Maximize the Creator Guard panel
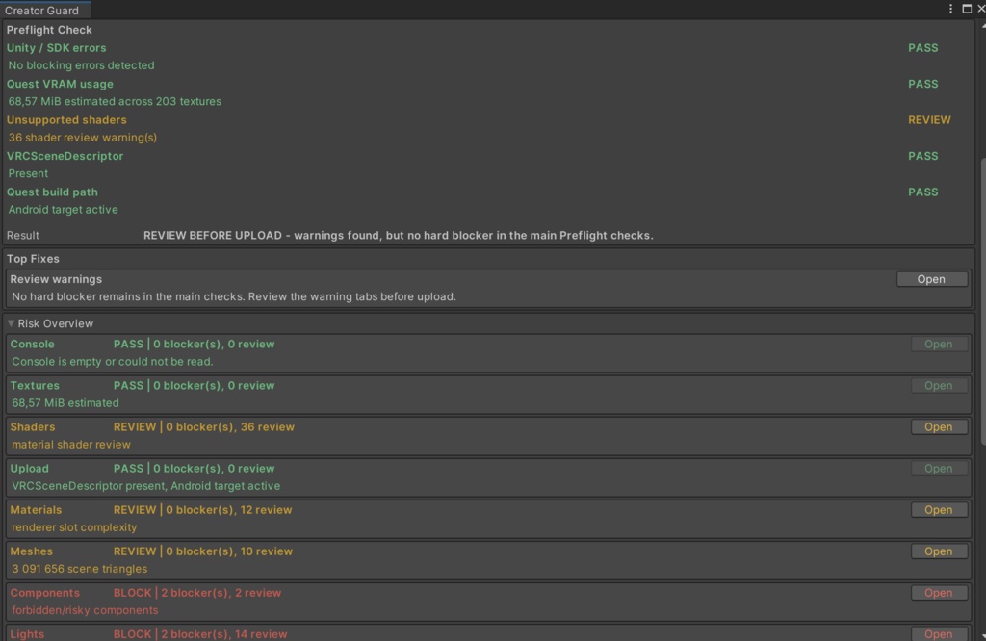This screenshot has height=641, width=986. pyautogui.click(x=967, y=9)
